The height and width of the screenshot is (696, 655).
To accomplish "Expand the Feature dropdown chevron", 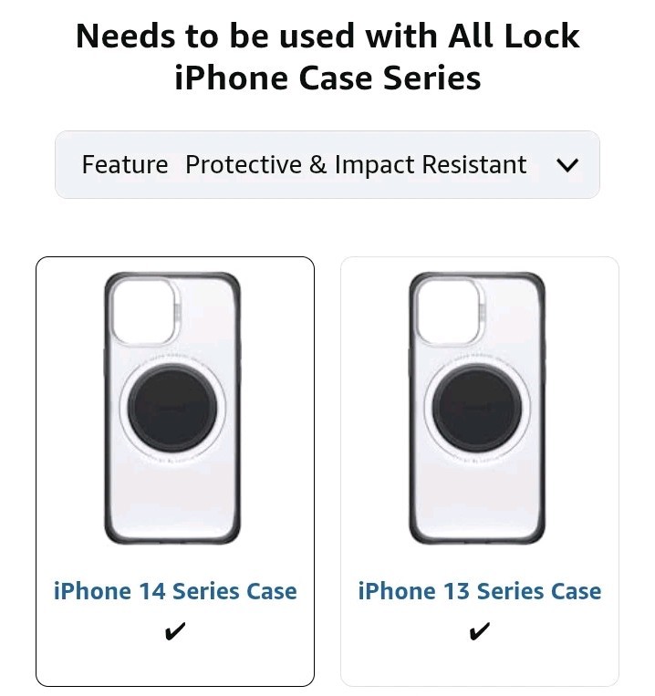I will [x=567, y=165].
